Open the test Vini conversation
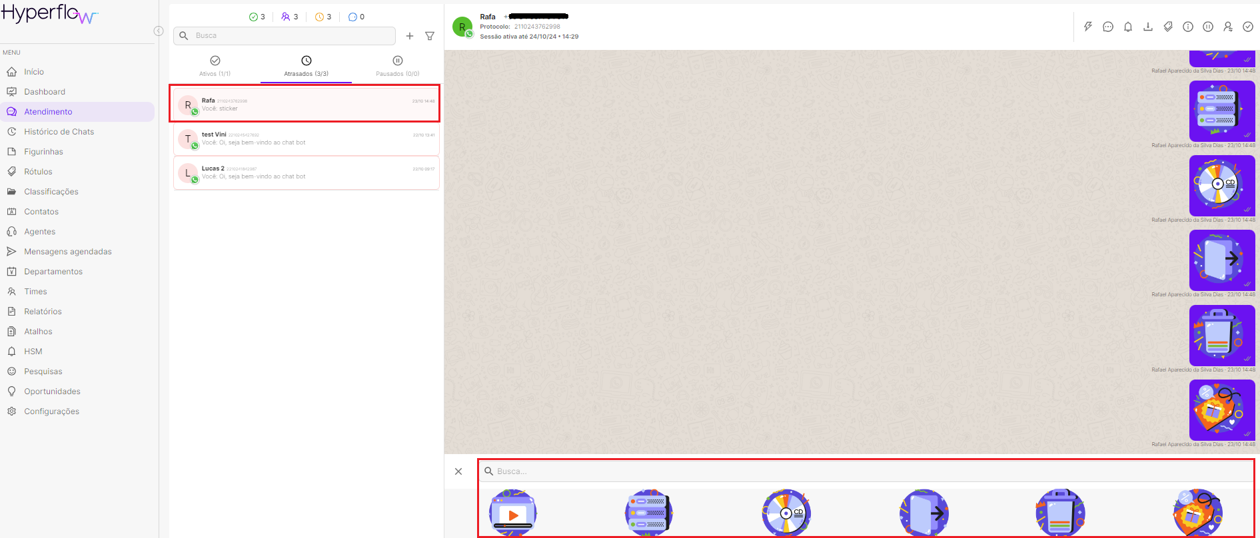This screenshot has height=538, width=1260. pos(307,138)
